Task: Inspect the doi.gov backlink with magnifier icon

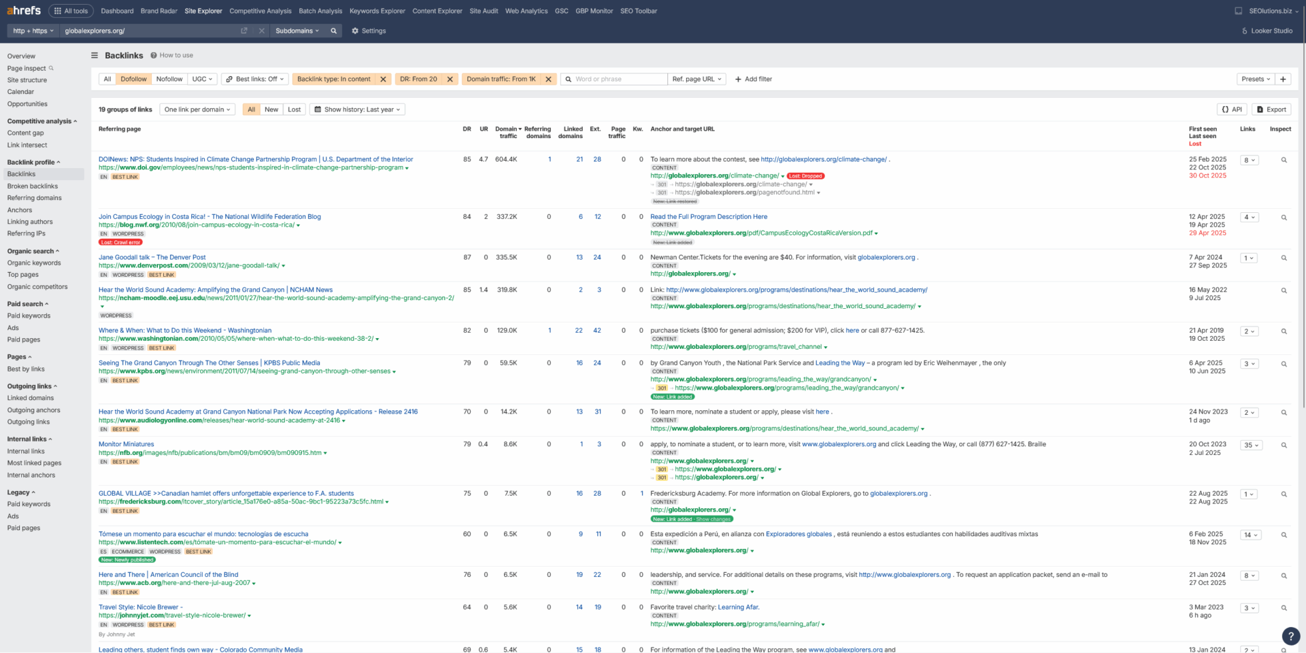Action: click(1284, 161)
